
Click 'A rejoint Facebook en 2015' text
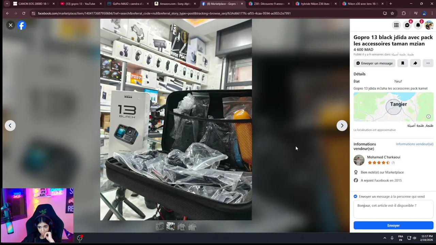[x=381, y=180]
